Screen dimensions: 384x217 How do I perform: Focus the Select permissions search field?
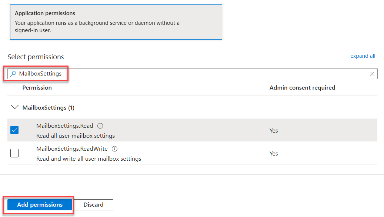coord(185,74)
